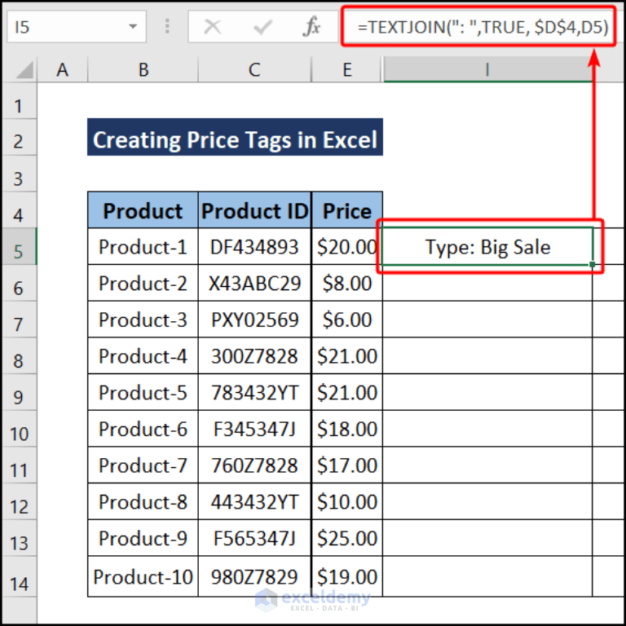Screen dimensions: 626x626
Task: Select cell 'Product-5'
Action: coord(143,392)
